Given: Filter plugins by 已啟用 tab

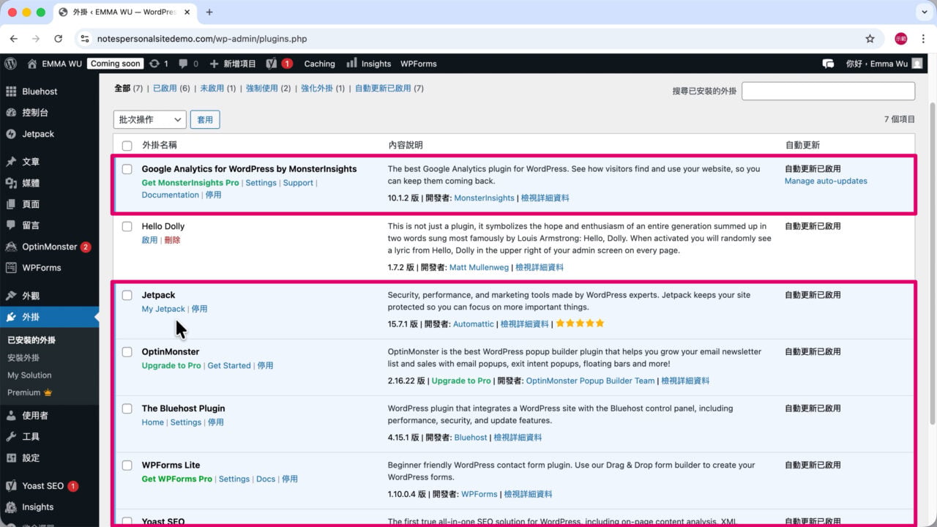Looking at the screenshot, I should click(x=165, y=89).
